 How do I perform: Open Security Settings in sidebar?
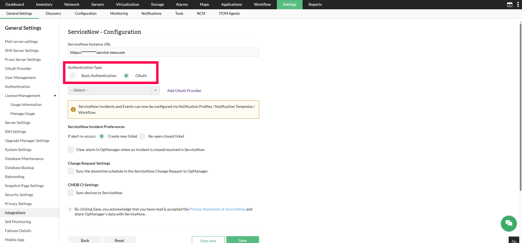19,195
